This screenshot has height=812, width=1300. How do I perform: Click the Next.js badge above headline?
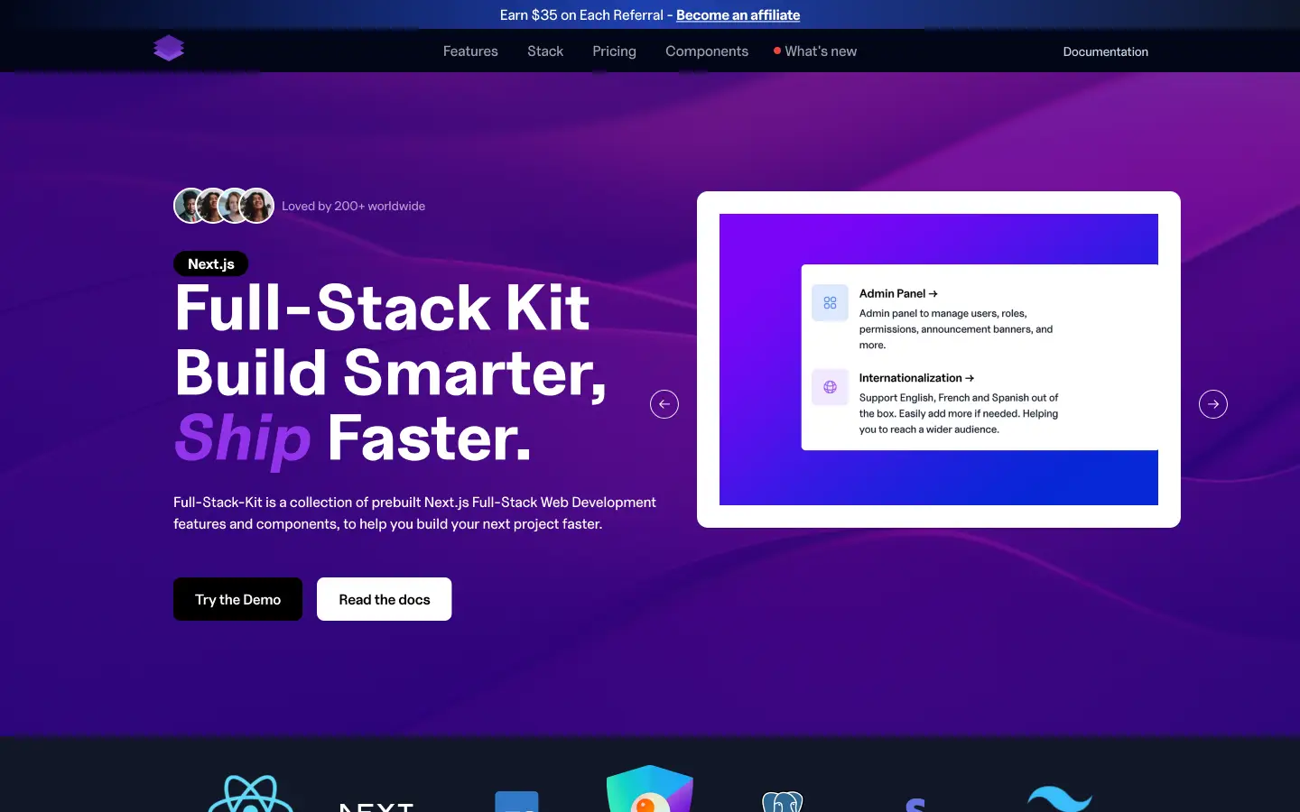[x=210, y=263]
